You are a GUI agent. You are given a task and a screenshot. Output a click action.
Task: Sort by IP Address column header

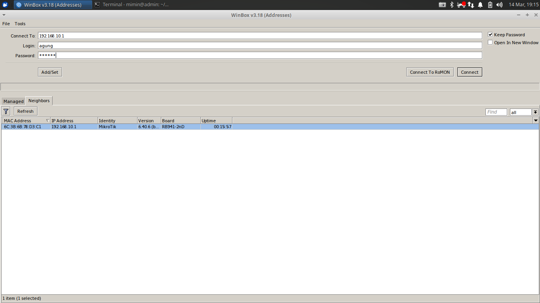pyautogui.click(x=74, y=121)
